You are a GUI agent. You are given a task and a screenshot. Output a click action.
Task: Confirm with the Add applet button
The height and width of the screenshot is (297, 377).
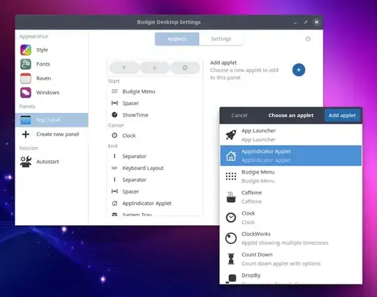pyautogui.click(x=342, y=116)
